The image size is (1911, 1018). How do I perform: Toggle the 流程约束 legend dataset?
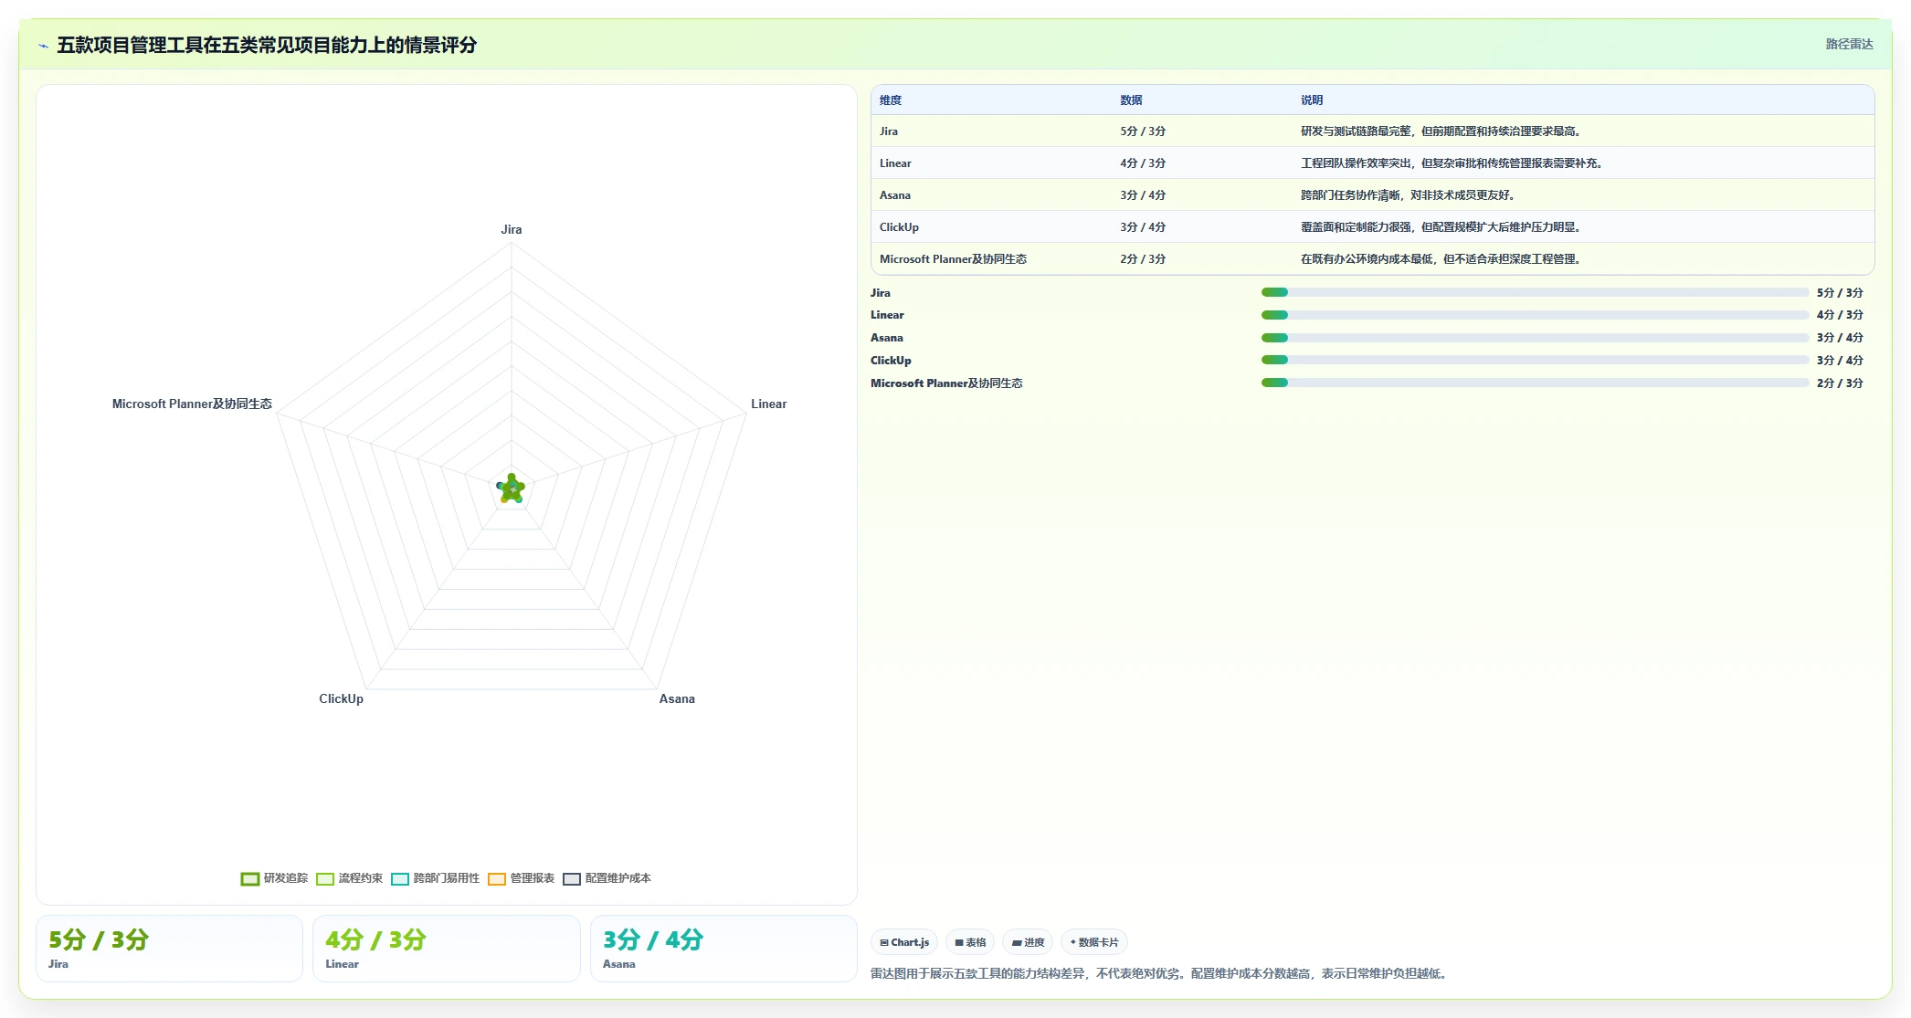point(349,878)
